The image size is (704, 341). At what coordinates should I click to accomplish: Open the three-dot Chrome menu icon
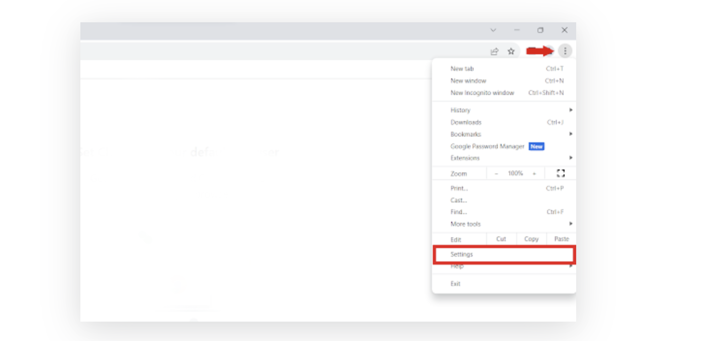[x=566, y=51]
